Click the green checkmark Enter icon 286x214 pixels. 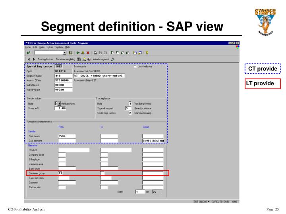29,53
